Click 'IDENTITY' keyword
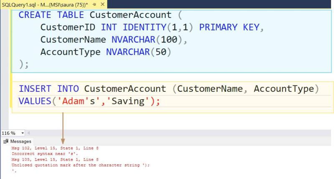Viewport: 334px width, 179px height. [144, 27]
